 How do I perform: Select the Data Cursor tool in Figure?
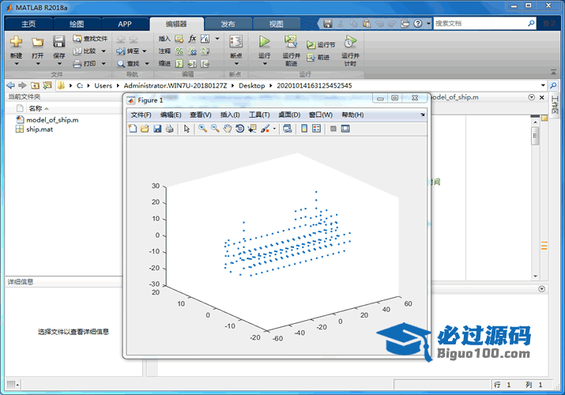(252, 129)
